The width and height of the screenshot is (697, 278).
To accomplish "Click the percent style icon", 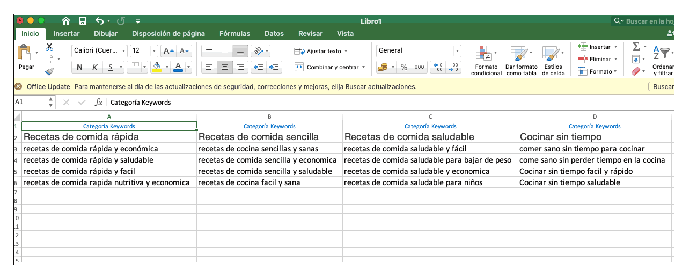I will [x=404, y=67].
